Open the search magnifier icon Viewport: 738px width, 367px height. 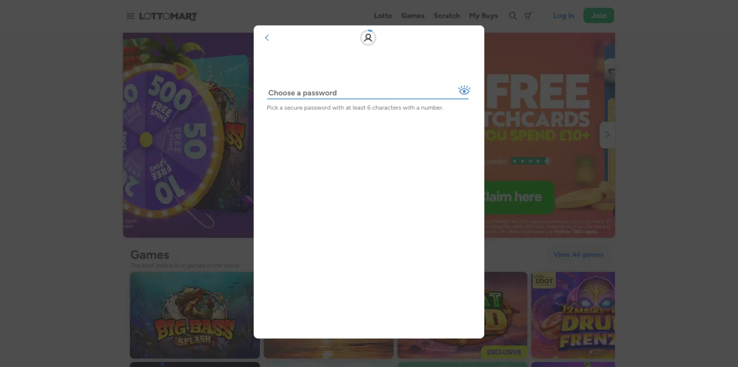click(512, 16)
